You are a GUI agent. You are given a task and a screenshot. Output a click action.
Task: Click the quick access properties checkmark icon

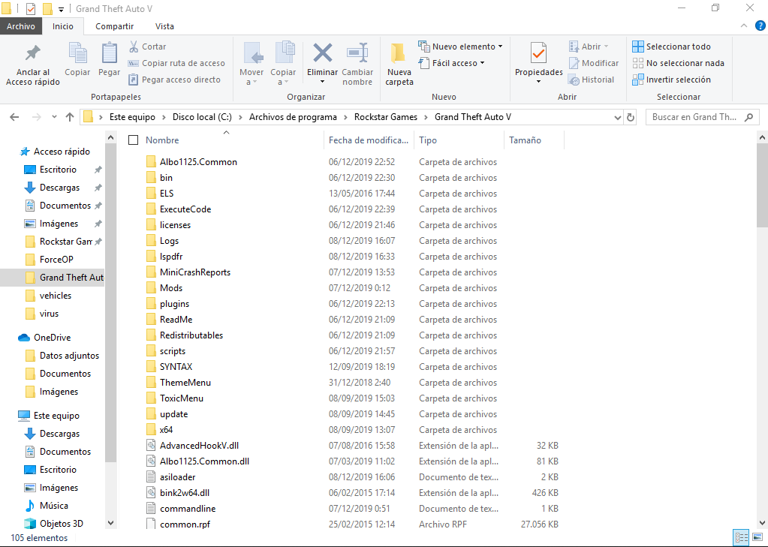pos(30,9)
